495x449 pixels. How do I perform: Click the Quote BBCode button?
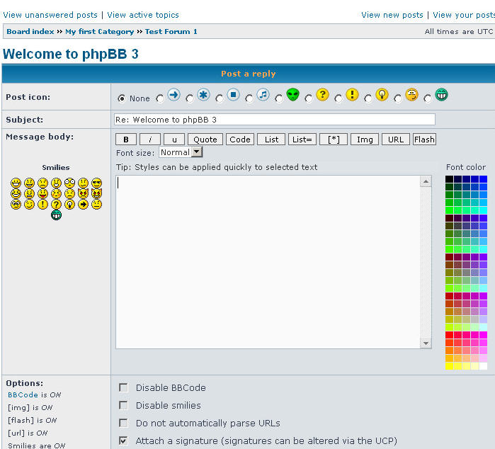pos(205,140)
